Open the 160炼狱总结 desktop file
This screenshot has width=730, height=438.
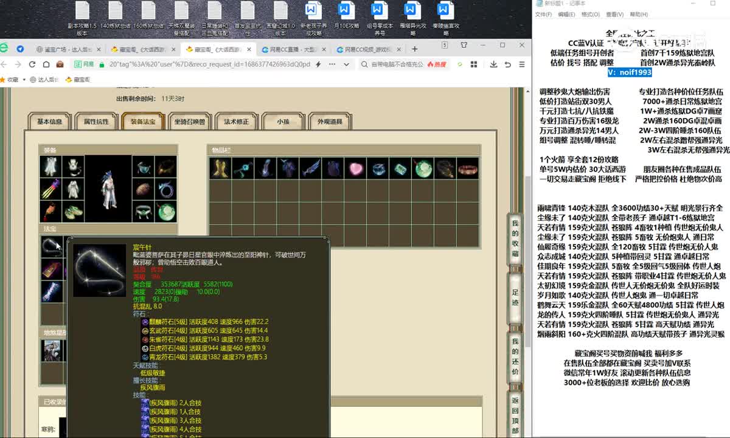pos(148,15)
